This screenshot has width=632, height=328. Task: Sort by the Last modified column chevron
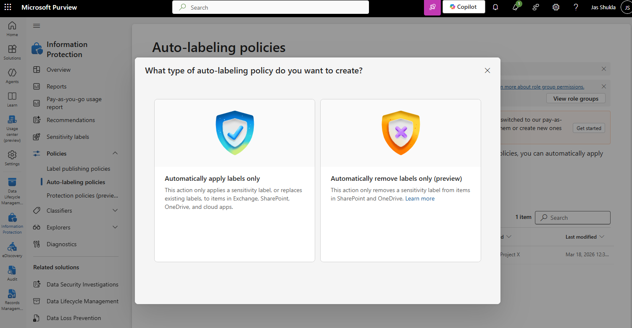pos(602,237)
